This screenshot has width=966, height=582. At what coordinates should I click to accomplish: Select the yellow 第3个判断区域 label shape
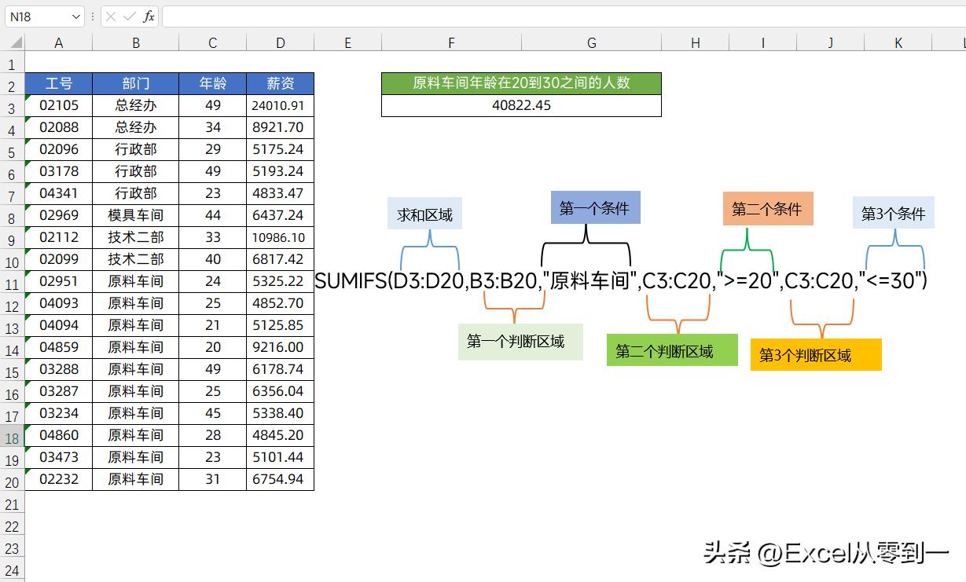(x=816, y=354)
